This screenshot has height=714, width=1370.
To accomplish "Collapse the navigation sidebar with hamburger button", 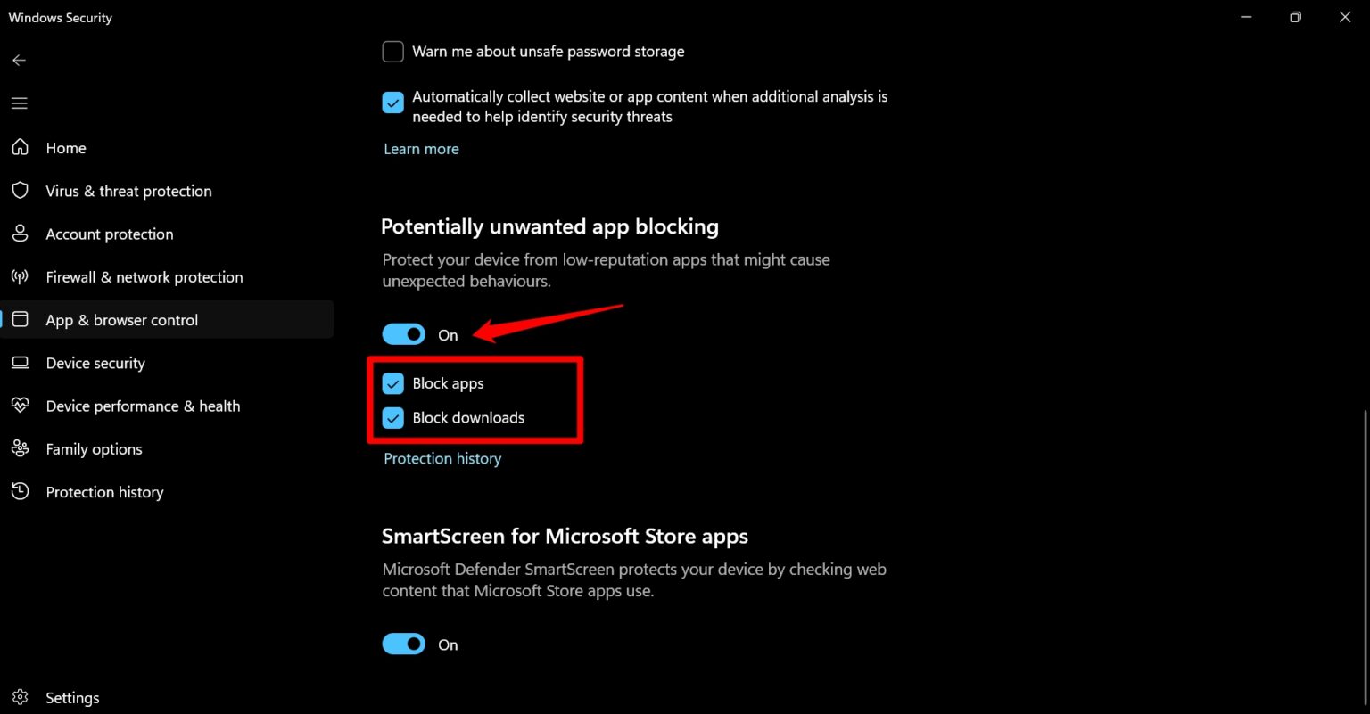I will 19,103.
